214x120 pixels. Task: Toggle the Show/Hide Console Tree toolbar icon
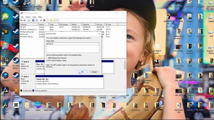[29, 20]
